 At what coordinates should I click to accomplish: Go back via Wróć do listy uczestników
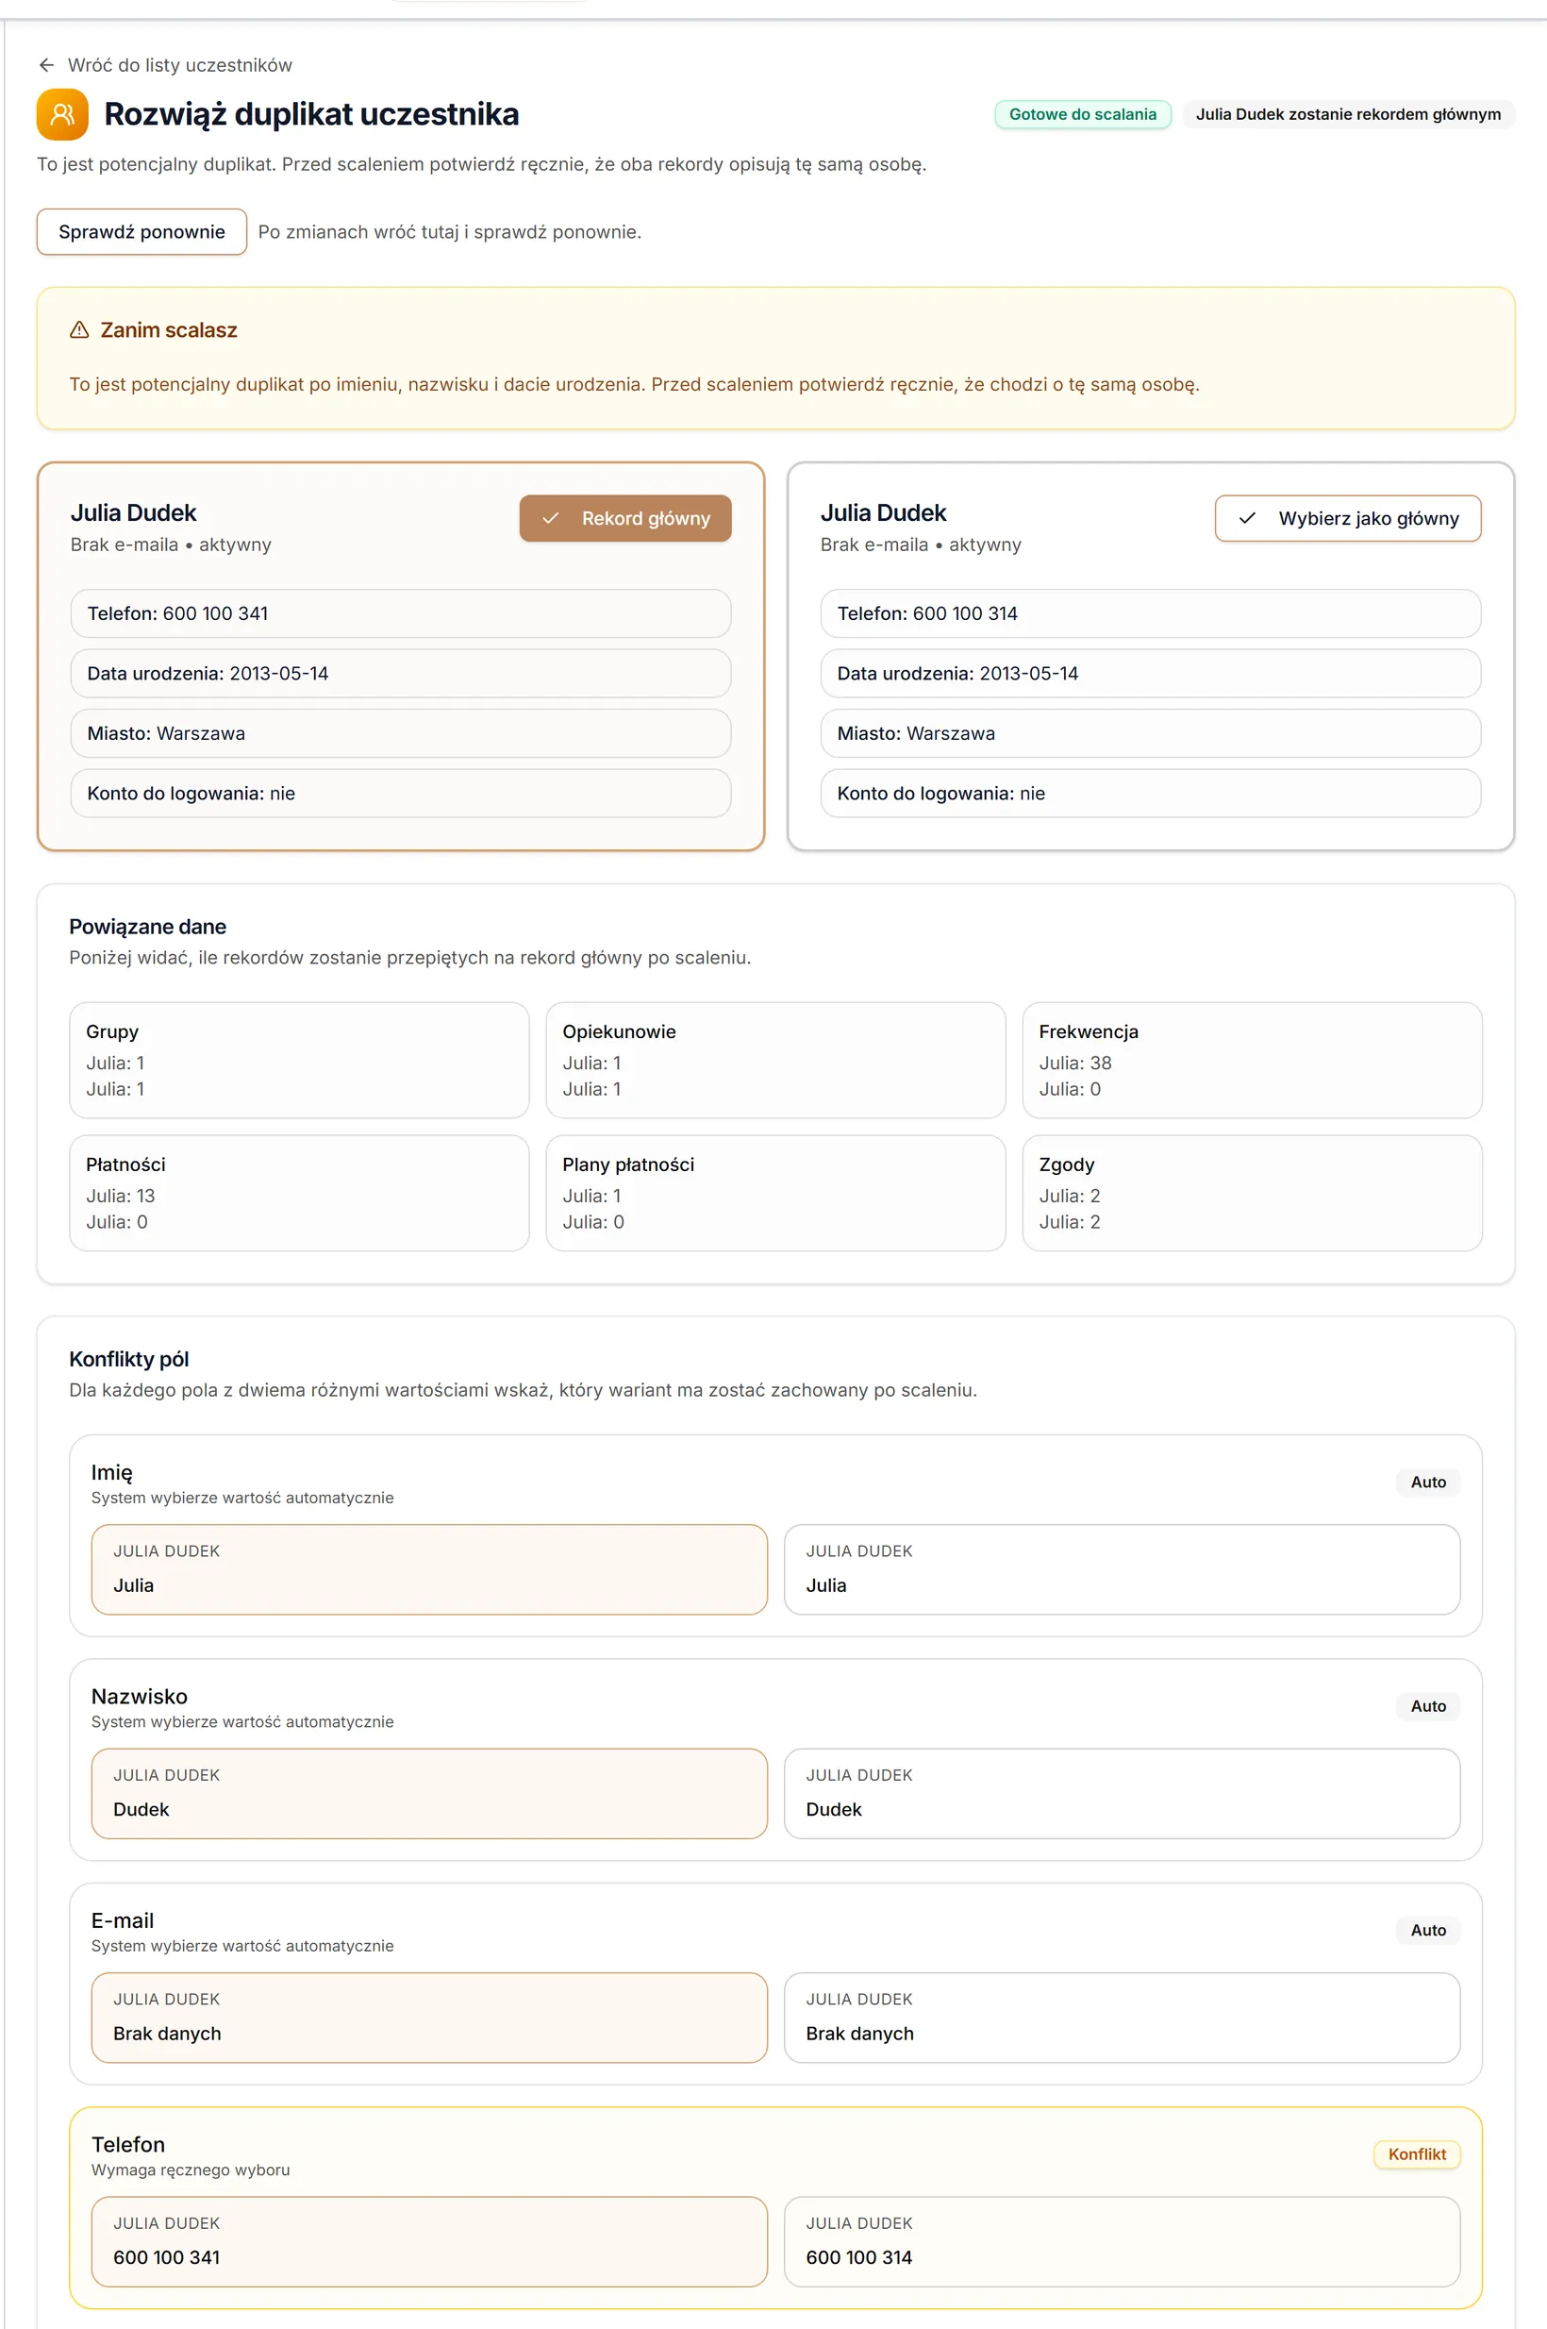pos(179,65)
